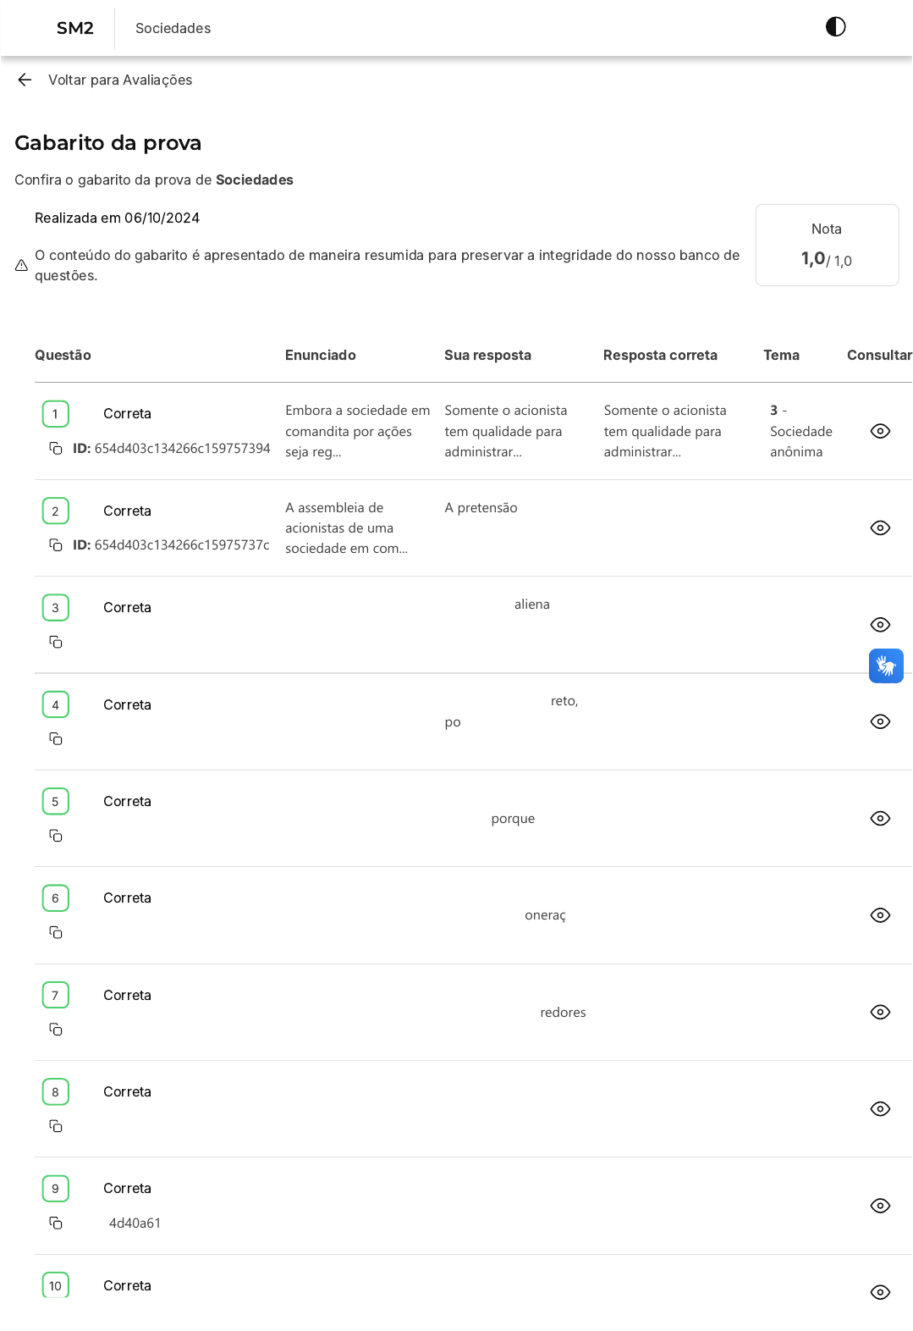This screenshot has width=913, height=1331.
Task: Click the Resposta correta column header
Action: [660, 356]
